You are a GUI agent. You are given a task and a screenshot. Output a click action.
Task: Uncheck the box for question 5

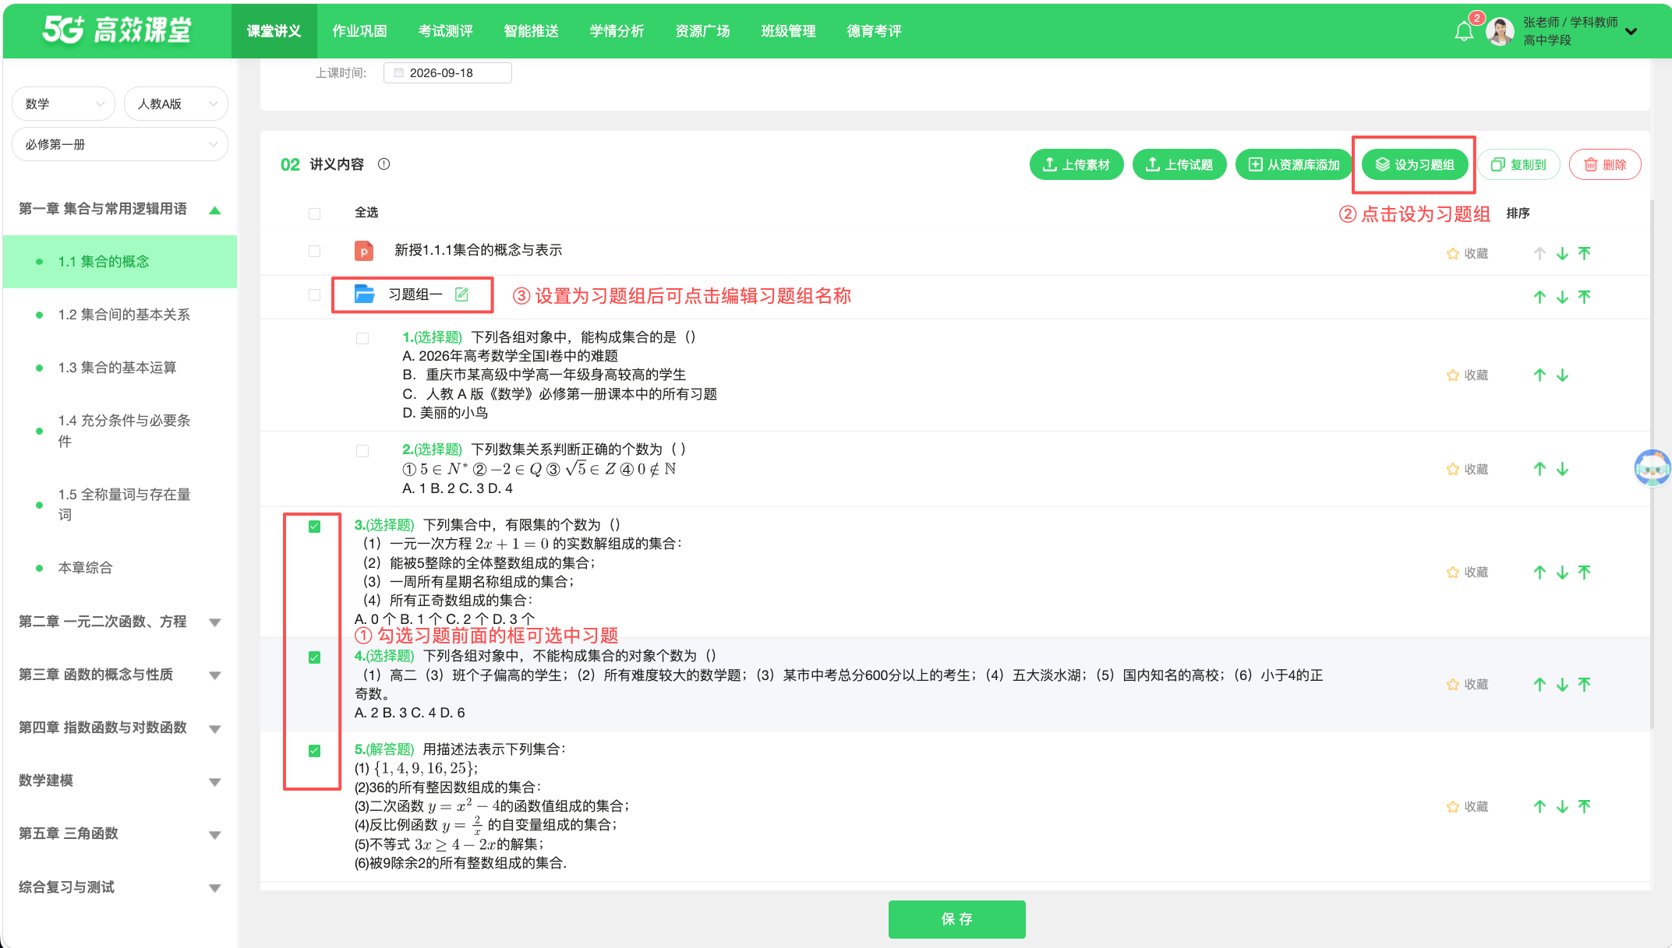(x=315, y=751)
